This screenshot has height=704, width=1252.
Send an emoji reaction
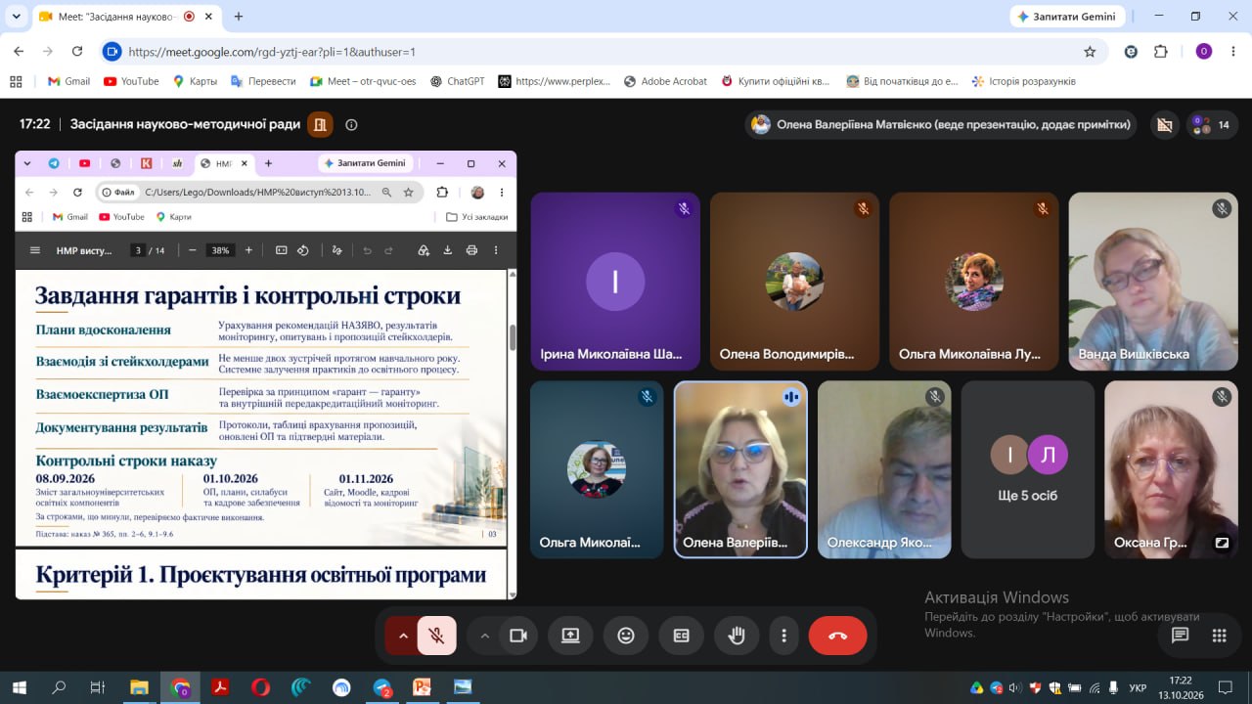[626, 636]
